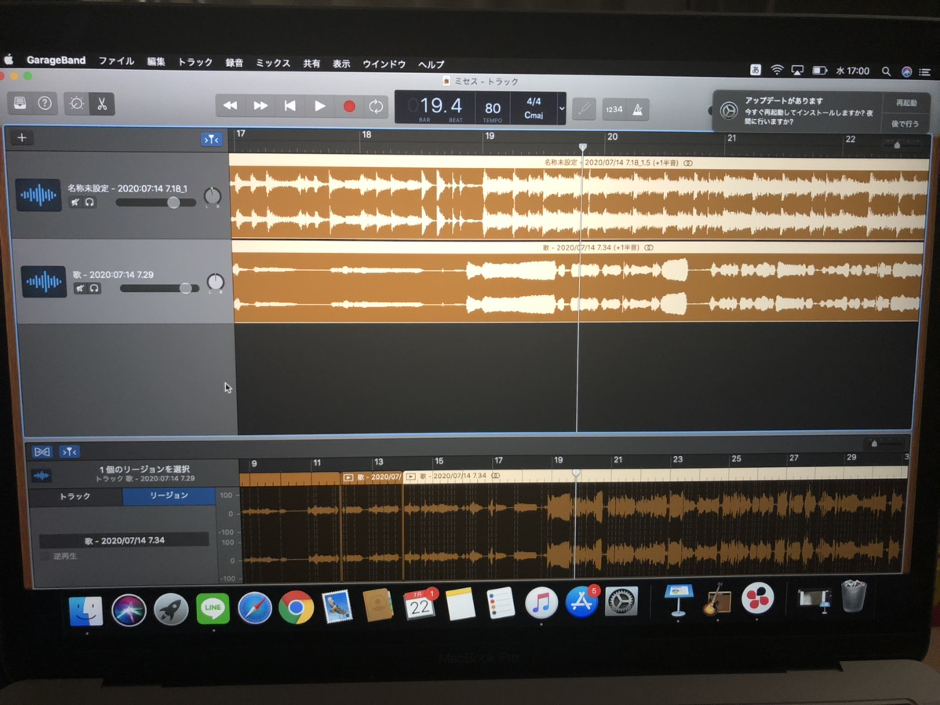
Task: Open the GarageBand application menu
Action: (x=56, y=60)
